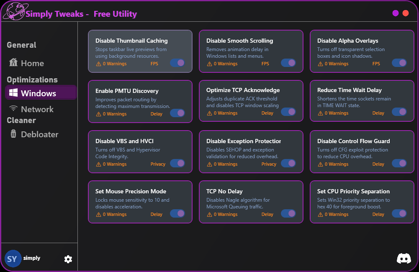The width and height of the screenshot is (419, 272).
Task: Toggle Disable Control Flow Guard switch
Action: pyautogui.click(x=399, y=163)
